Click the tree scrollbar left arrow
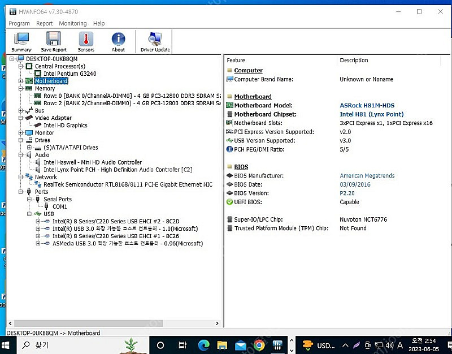This screenshot has height=354, width=452. 10,323
